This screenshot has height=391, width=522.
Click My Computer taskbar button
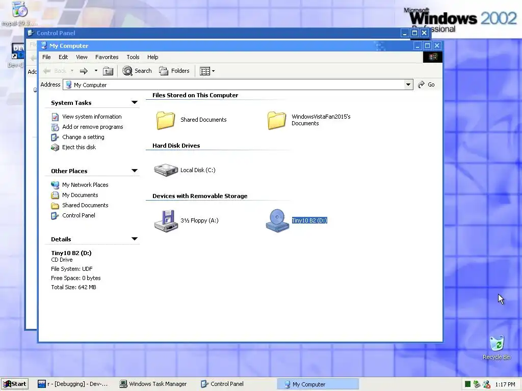[318, 384]
